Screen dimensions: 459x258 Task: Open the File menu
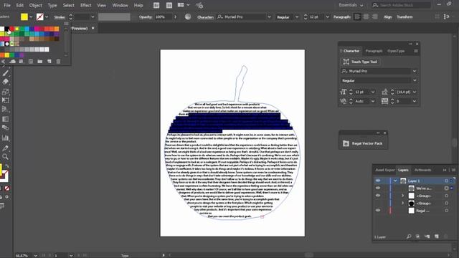coord(7,5)
